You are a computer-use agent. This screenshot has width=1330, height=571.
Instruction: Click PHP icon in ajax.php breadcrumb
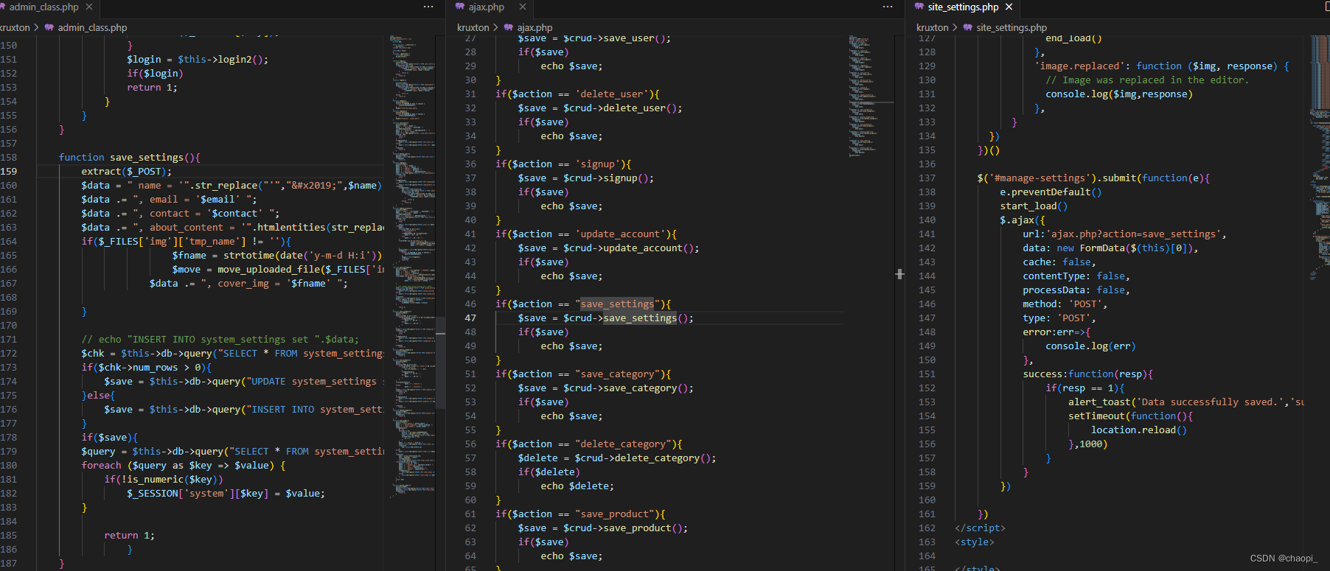click(509, 28)
